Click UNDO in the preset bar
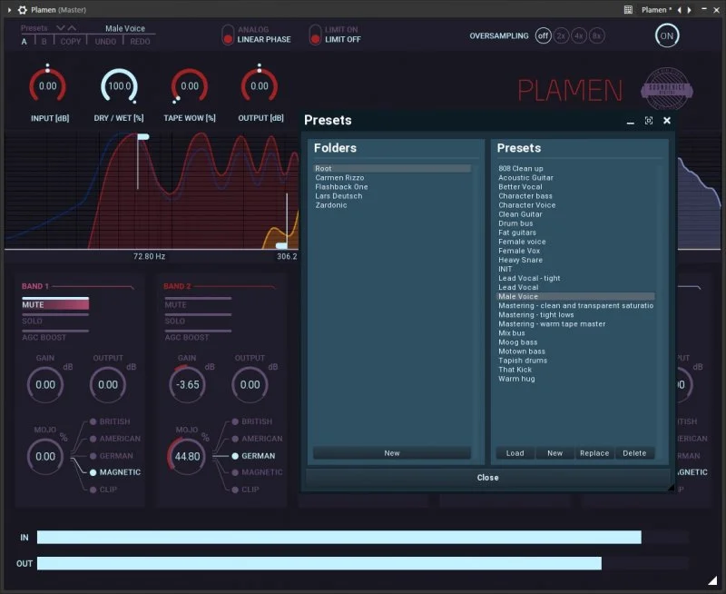 105,42
